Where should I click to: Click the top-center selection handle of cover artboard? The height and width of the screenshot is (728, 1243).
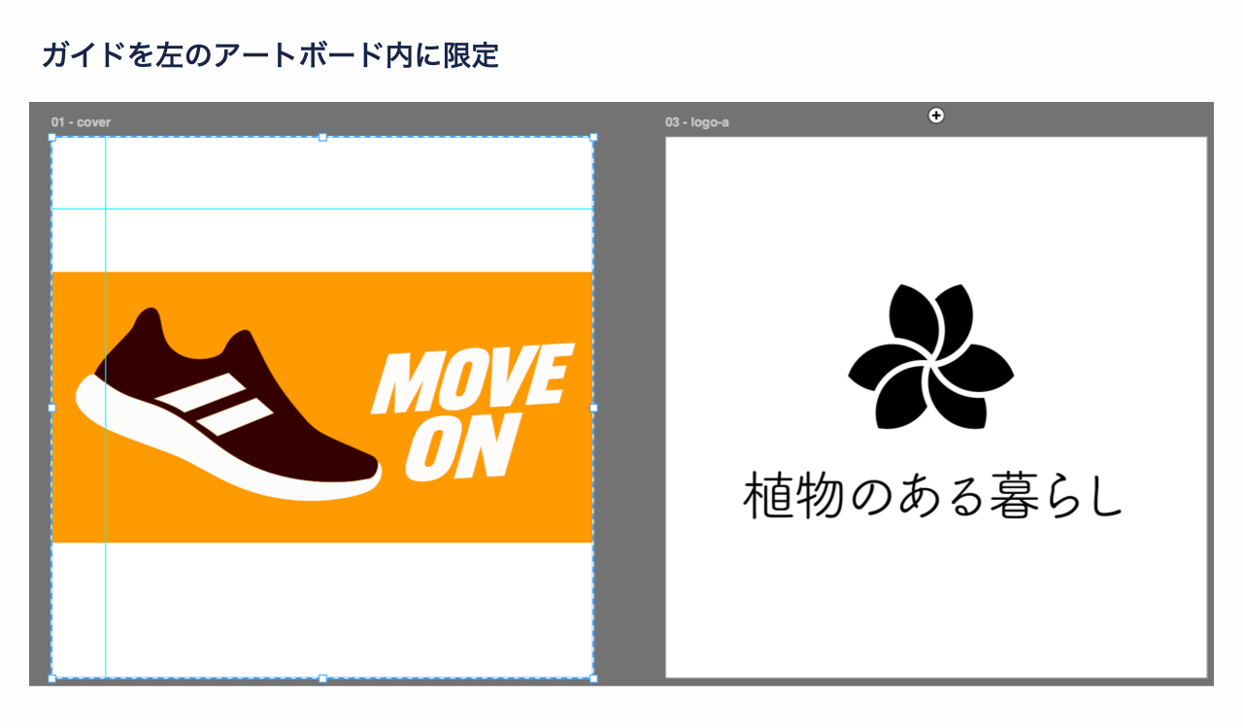(322, 137)
